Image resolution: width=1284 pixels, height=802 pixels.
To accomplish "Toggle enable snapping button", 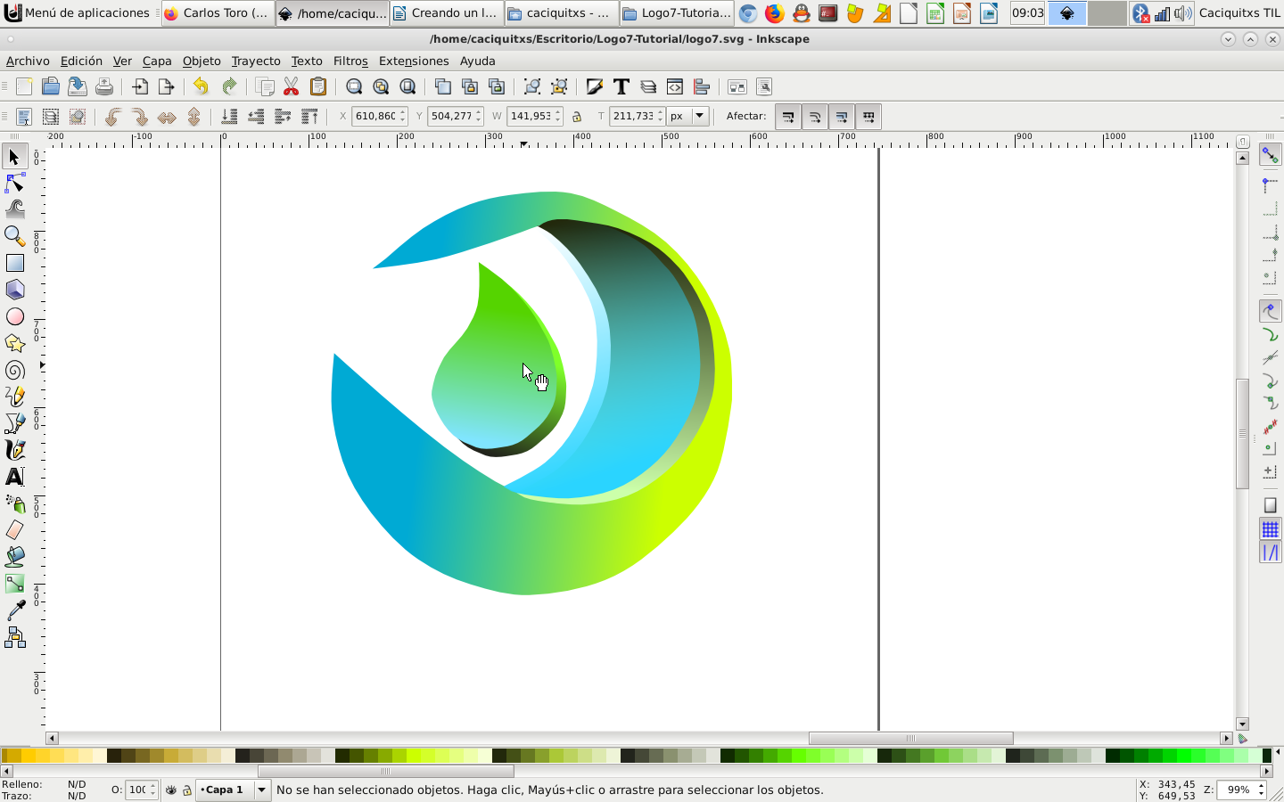I will pos(1270,155).
